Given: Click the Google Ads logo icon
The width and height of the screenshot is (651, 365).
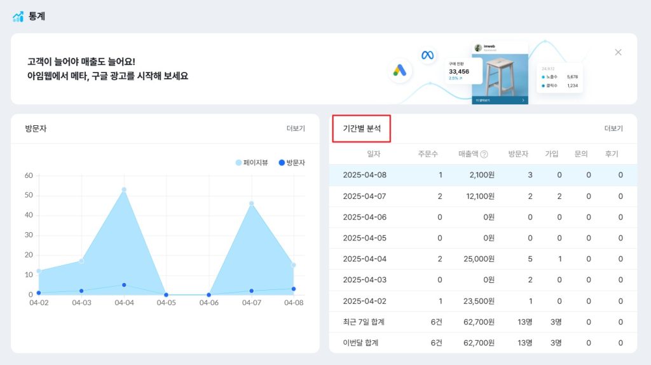Looking at the screenshot, I should click(x=400, y=71).
